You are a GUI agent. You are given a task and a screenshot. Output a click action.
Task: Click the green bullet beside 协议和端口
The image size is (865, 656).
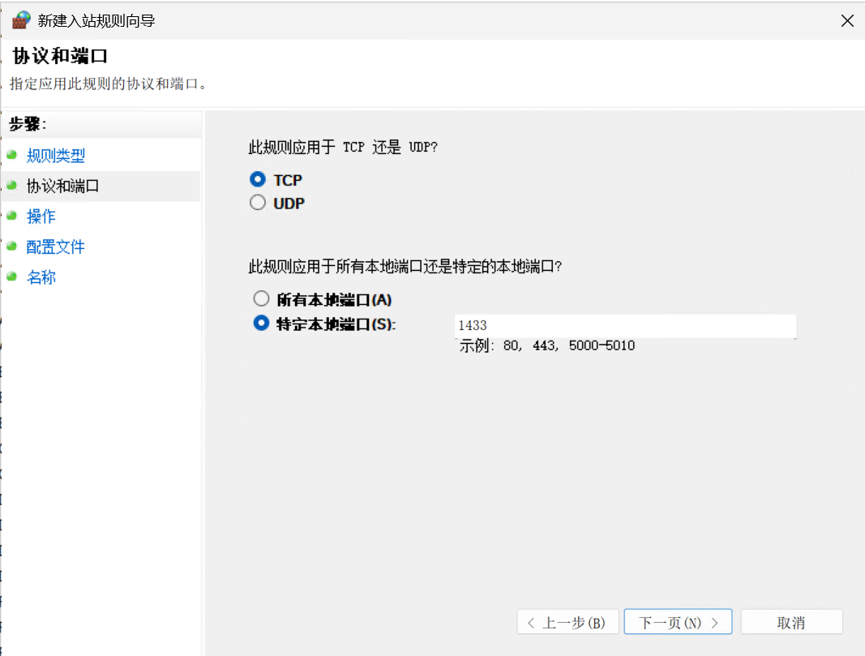(x=11, y=186)
